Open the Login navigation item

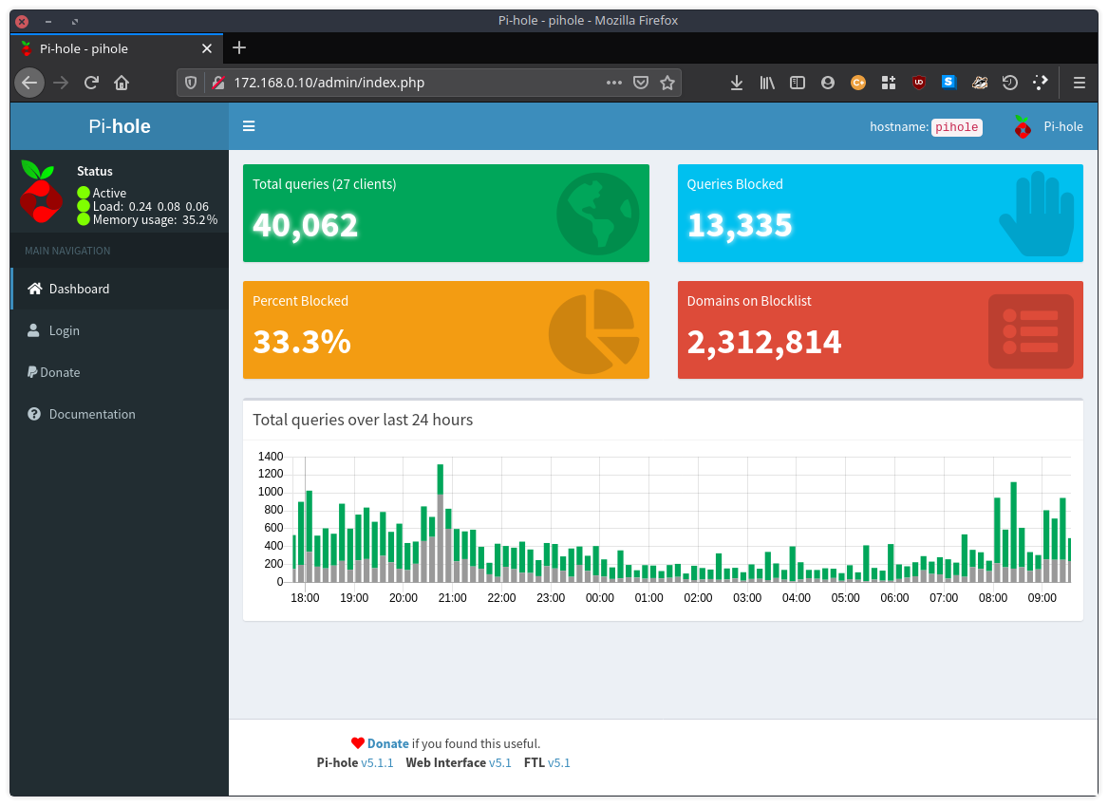click(120, 330)
